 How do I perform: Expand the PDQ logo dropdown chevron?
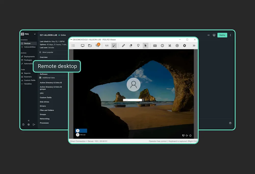click(x=35, y=34)
